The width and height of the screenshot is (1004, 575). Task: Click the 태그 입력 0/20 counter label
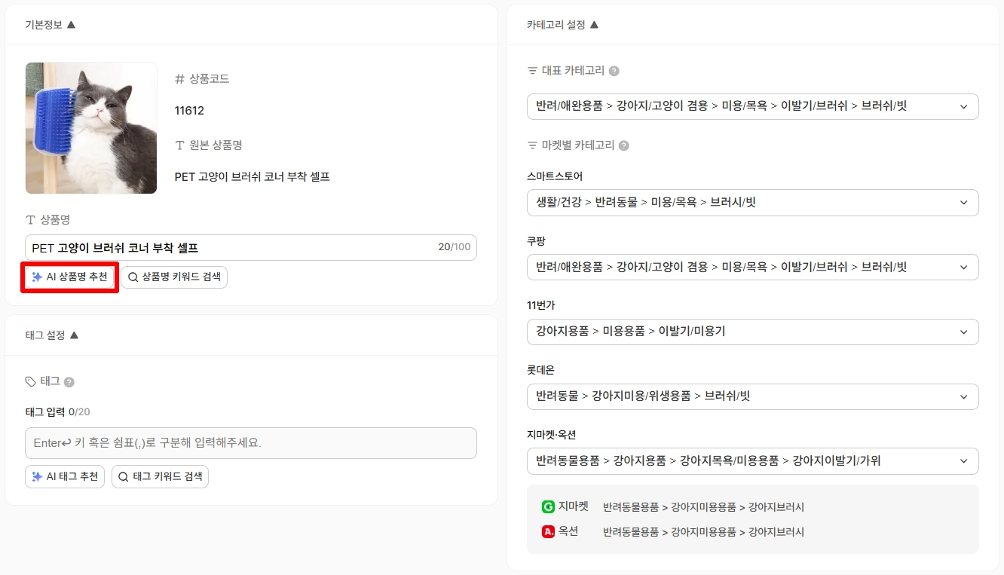(58, 411)
